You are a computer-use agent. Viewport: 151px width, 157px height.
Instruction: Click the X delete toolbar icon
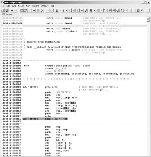(x=42, y=10)
